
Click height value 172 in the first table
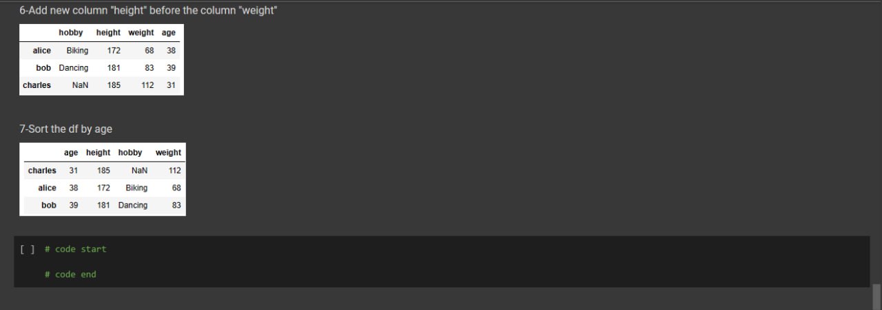pos(114,51)
